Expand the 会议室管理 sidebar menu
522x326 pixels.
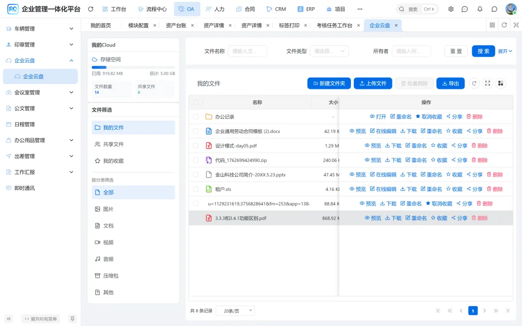coord(40,92)
